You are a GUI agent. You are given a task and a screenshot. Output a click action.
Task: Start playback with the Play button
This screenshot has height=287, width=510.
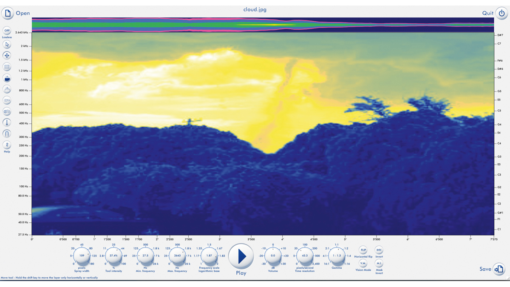pos(241,256)
